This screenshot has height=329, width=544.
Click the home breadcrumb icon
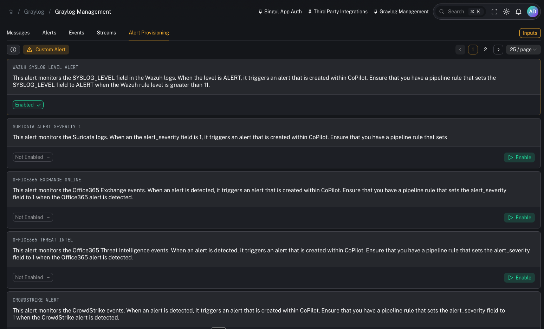coord(11,12)
